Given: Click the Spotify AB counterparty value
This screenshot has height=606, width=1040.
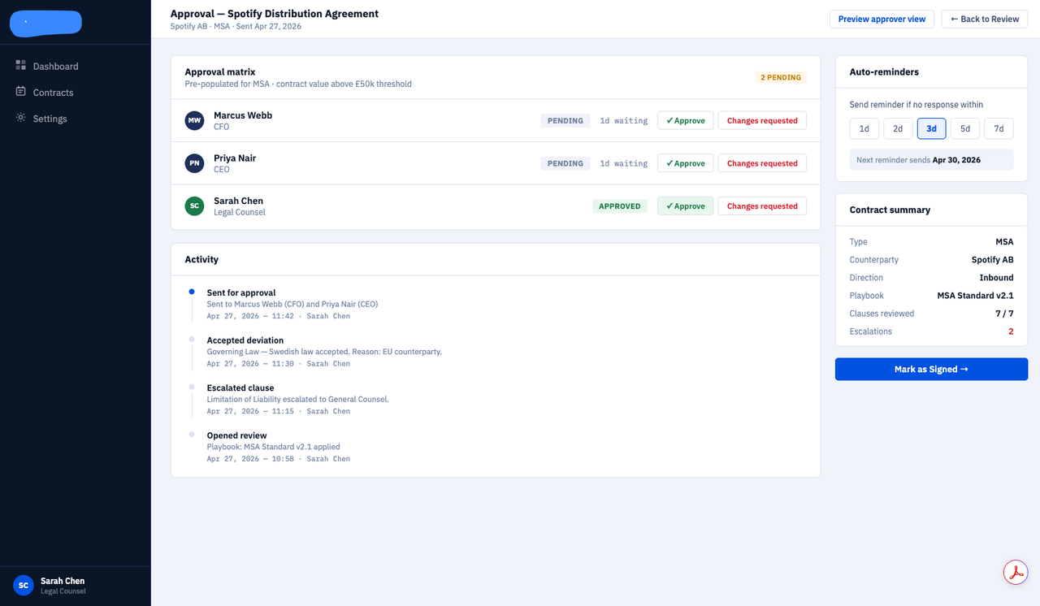Looking at the screenshot, I should click(x=992, y=260).
